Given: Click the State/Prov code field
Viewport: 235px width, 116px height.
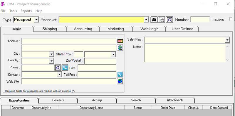Looking at the screenshot, I should tap(79, 54).
